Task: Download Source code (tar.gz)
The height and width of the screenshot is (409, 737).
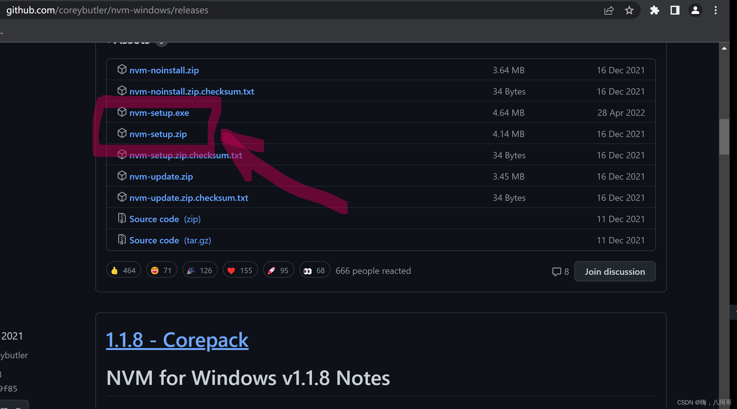Action: click(x=170, y=240)
